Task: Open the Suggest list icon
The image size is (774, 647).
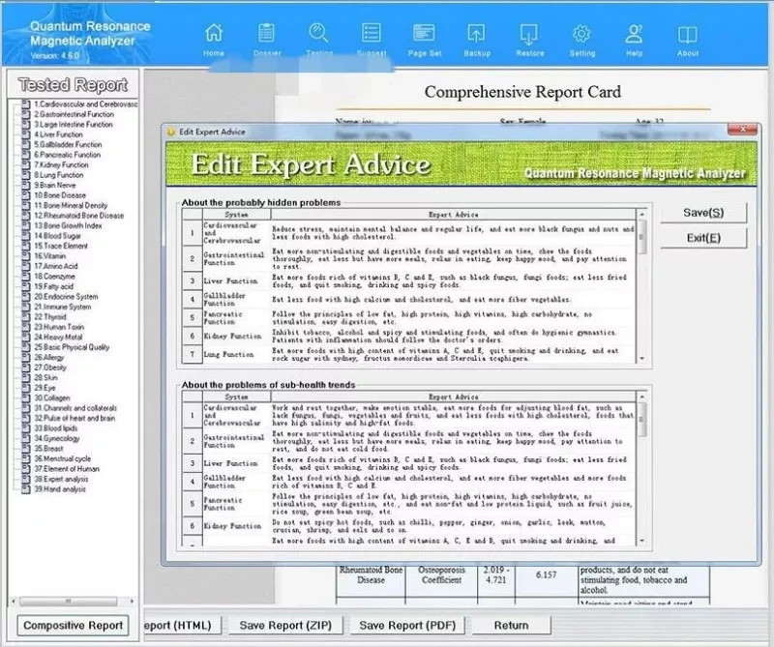Action: click(x=372, y=33)
